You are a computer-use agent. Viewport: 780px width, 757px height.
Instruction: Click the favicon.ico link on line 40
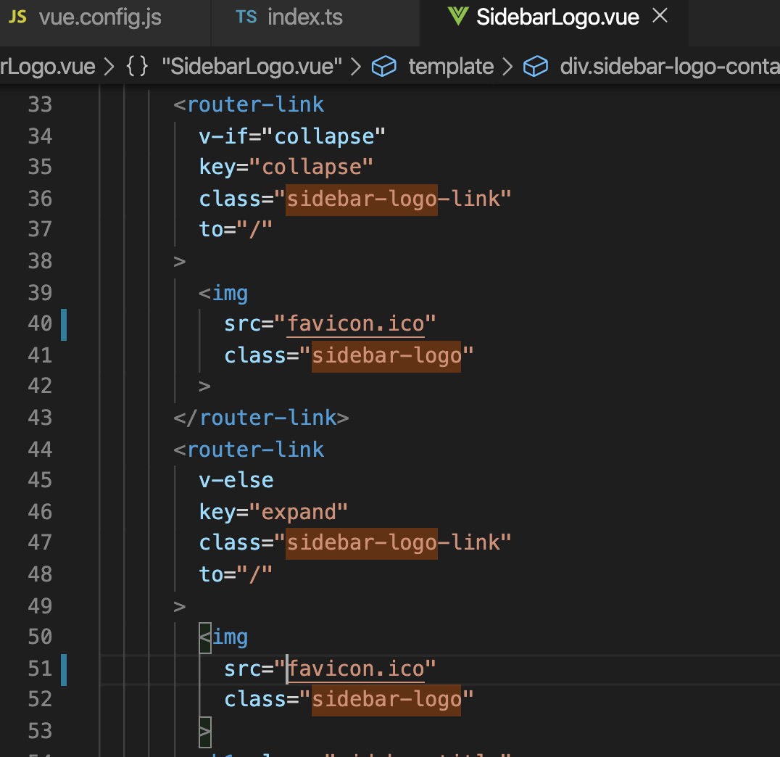356,324
